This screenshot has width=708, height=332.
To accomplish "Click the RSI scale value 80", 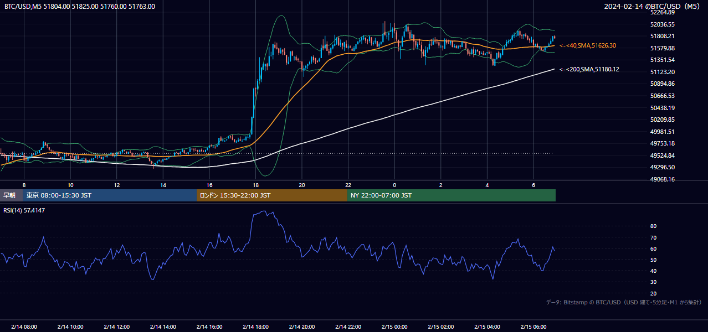I will pos(653,226).
